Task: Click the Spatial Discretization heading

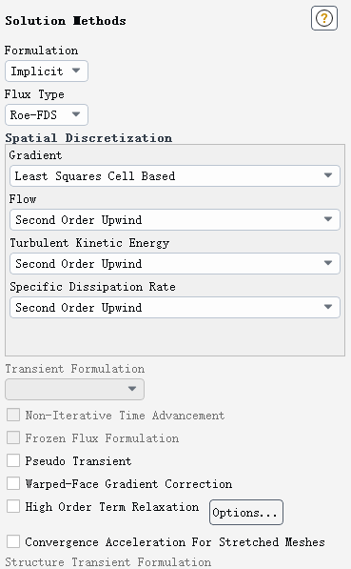Action: (x=88, y=138)
